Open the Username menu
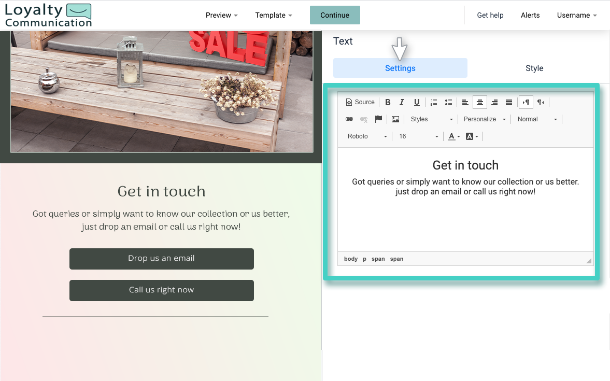The width and height of the screenshot is (610, 381). (x=576, y=15)
